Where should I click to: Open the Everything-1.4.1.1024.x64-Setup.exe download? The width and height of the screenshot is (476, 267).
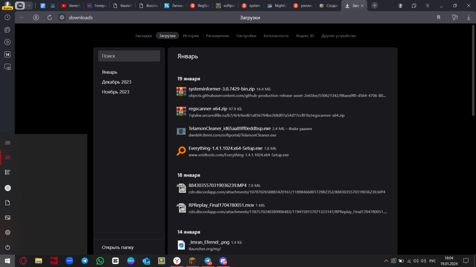(x=226, y=148)
